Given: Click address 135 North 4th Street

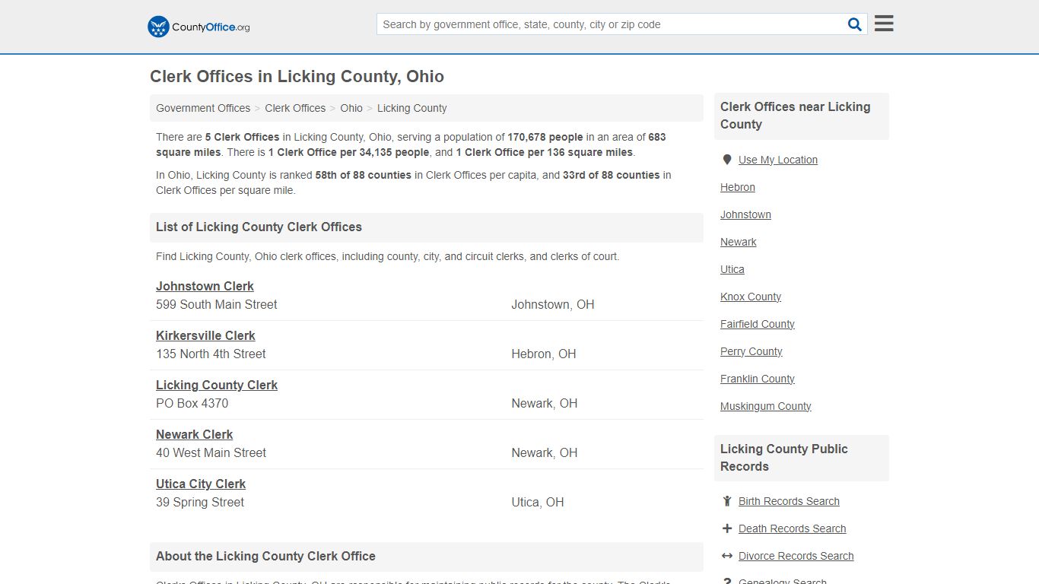Looking at the screenshot, I should click(x=211, y=354).
